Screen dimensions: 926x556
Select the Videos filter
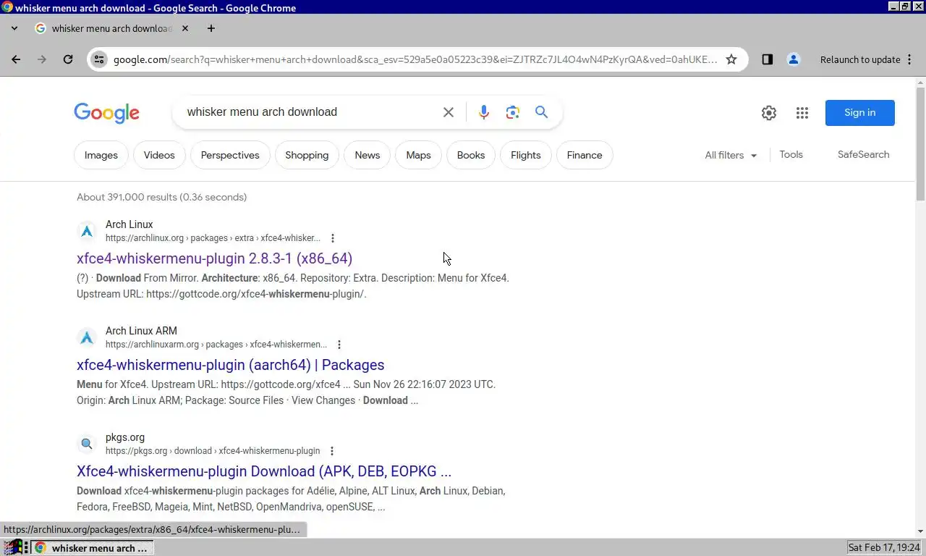click(x=159, y=155)
